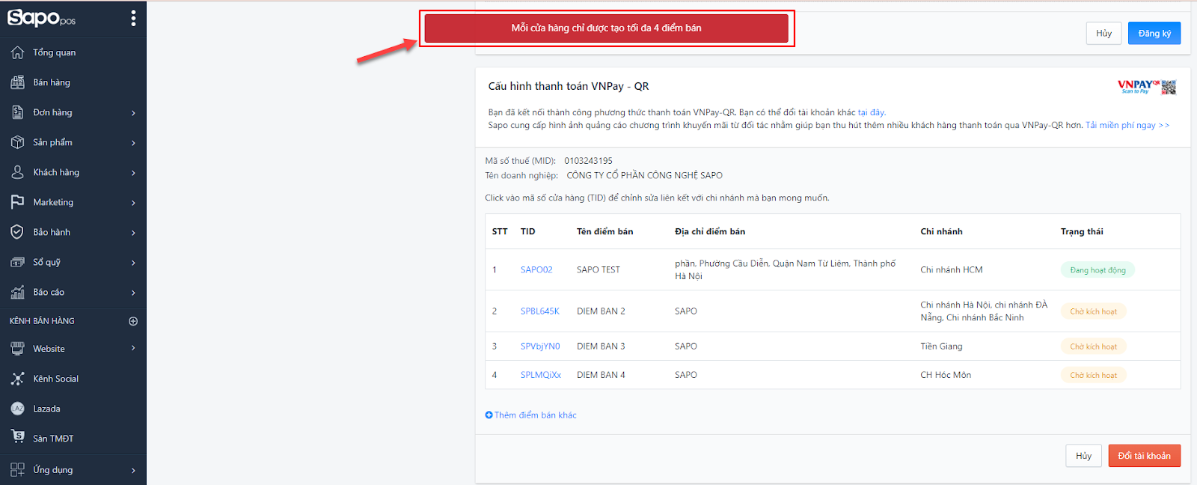Expand the Sổ quỹ submenu chevron

(134, 263)
